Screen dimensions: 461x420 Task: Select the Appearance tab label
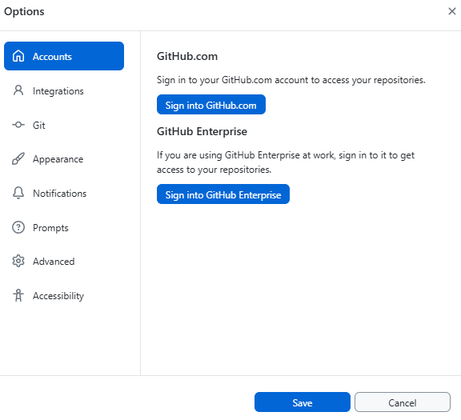(x=58, y=159)
